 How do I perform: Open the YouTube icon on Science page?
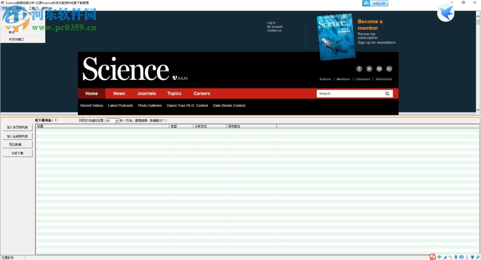[379, 69]
